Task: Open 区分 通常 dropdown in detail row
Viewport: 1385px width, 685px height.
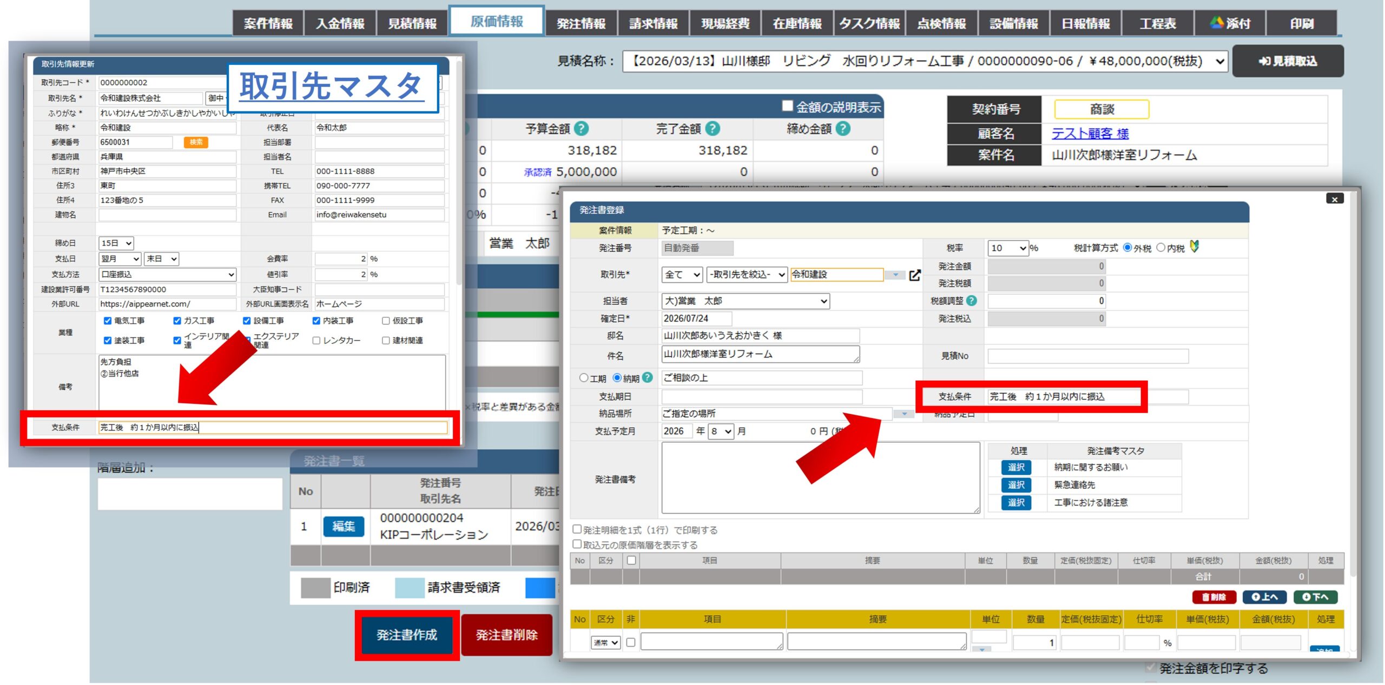Action: 605,642
